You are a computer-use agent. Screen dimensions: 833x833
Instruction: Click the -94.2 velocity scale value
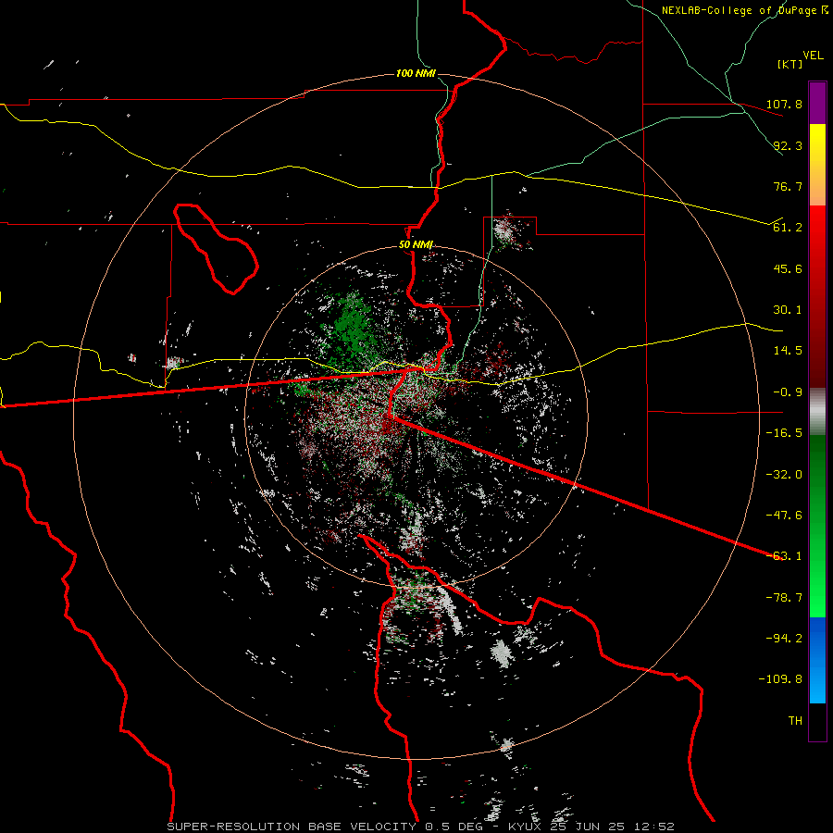(784, 639)
